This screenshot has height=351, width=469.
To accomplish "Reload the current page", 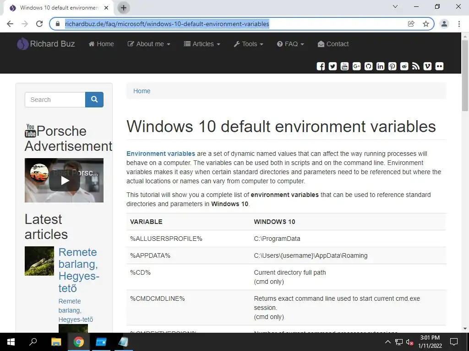I will click(x=39, y=24).
